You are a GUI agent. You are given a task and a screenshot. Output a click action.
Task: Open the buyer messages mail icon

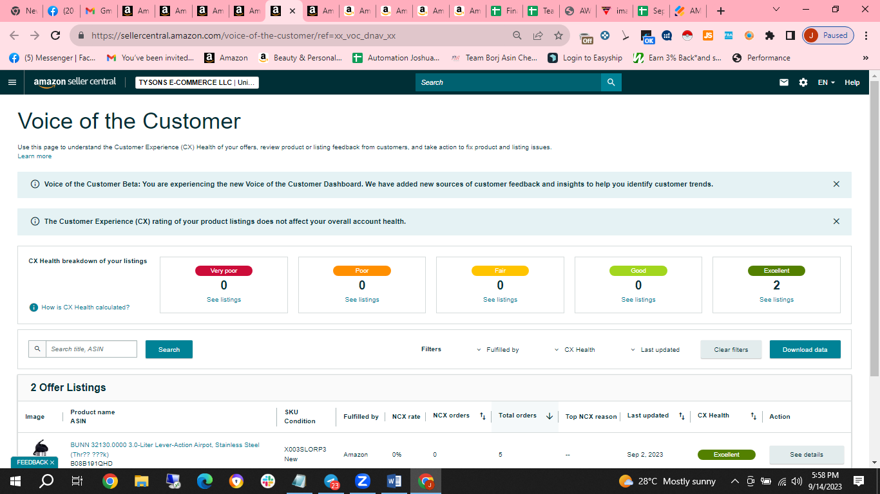pos(784,82)
